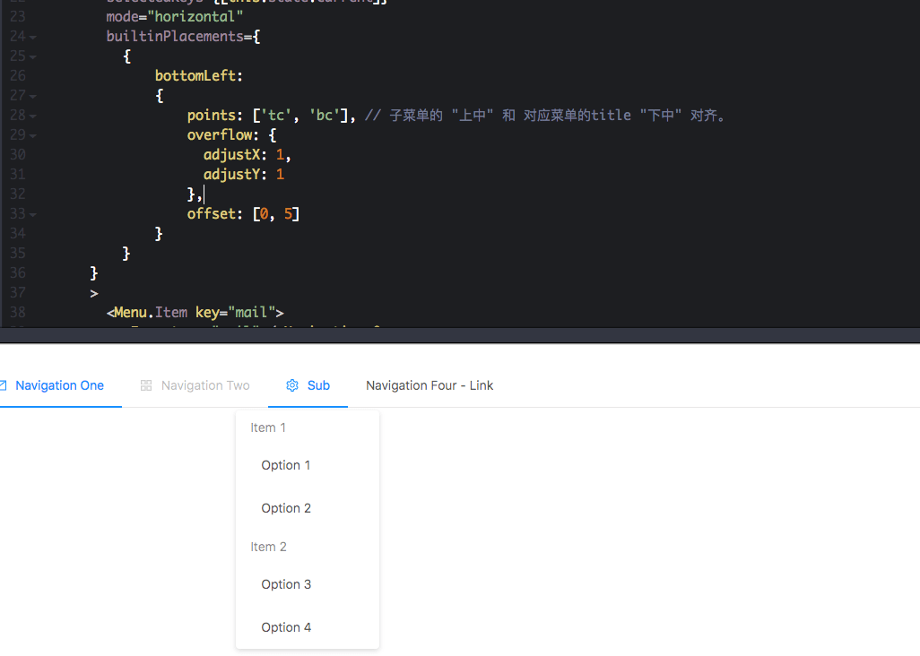Select Option 1 in the submenu

click(286, 465)
